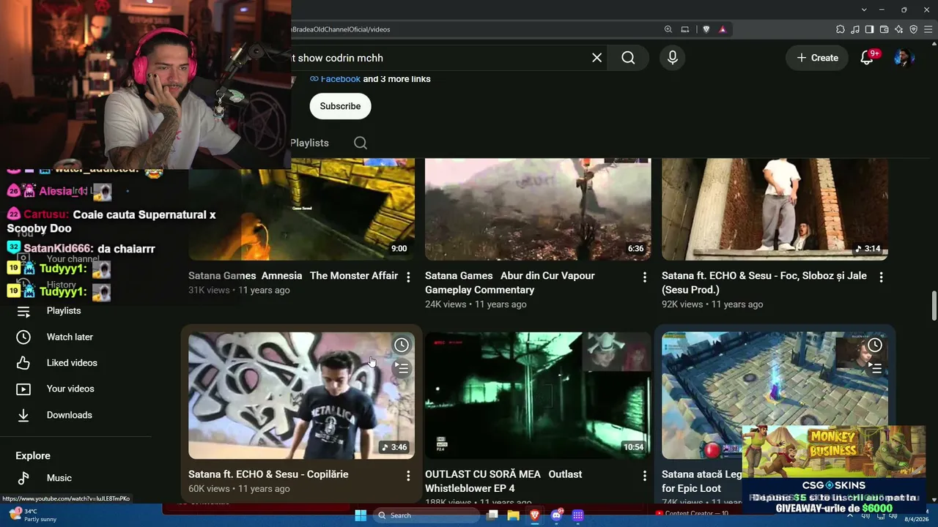Image resolution: width=938 pixels, height=527 pixels.
Task: Open the notifications bell
Action: click(867, 58)
